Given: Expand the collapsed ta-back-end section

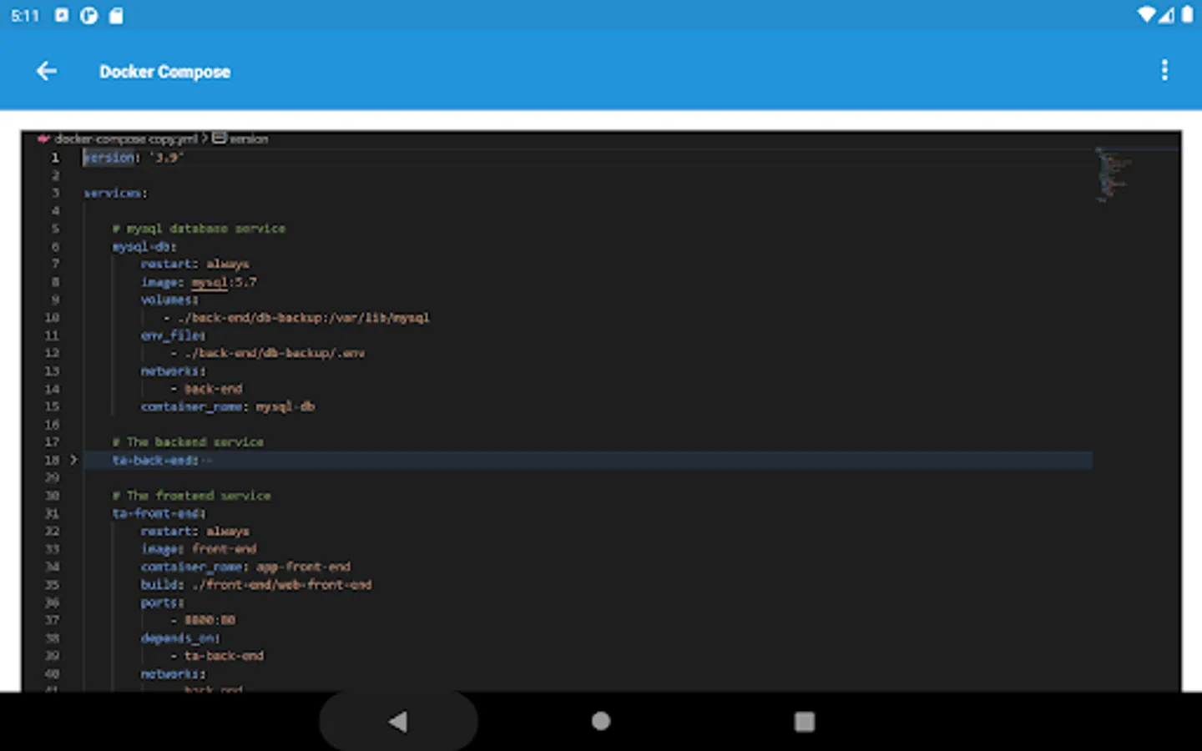Looking at the screenshot, I should 73,460.
